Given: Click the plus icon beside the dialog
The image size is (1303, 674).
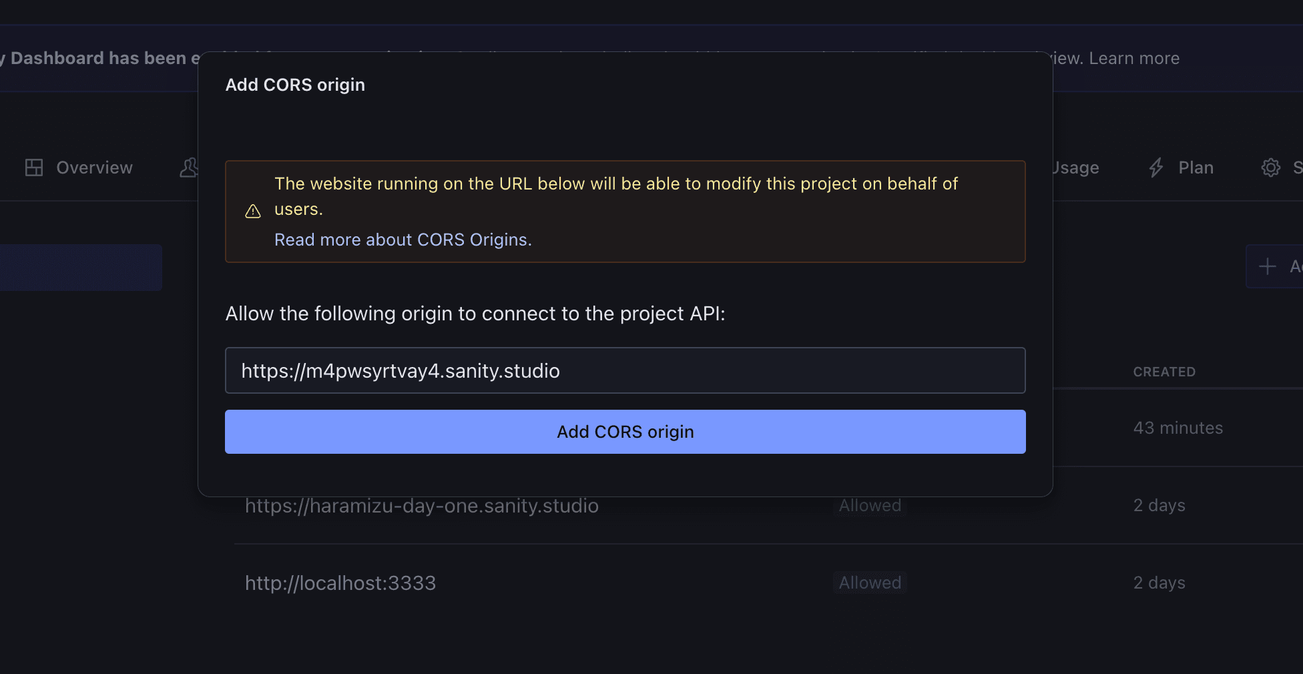Looking at the screenshot, I should [x=1267, y=266].
